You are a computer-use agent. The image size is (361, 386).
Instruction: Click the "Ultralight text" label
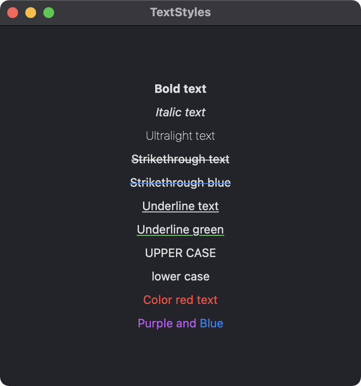pos(180,136)
